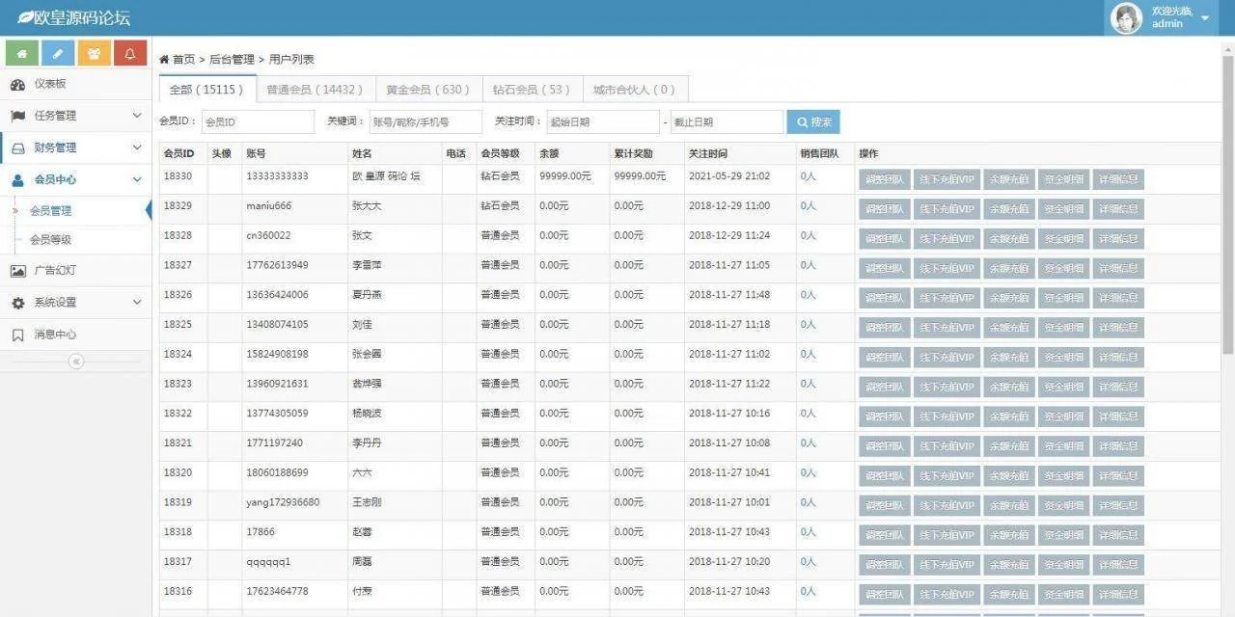Screen dimensions: 1235x617
Task: Click the green home shortcut icon
Action: pos(22,53)
